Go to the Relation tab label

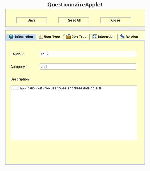(x=132, y=37)
